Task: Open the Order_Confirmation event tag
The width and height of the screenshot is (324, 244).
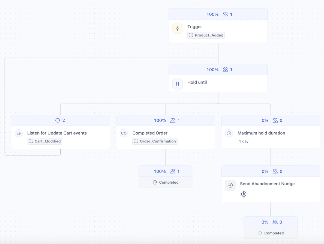Action: pyautogui.click(x=155, y=141)
